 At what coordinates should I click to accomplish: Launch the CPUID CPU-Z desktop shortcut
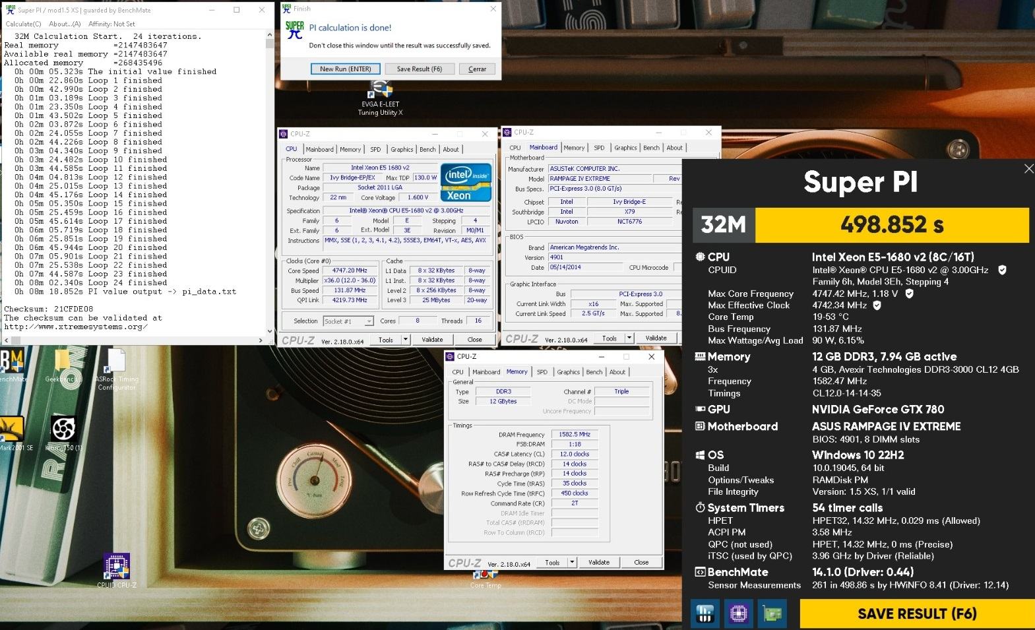click(117, 570)
